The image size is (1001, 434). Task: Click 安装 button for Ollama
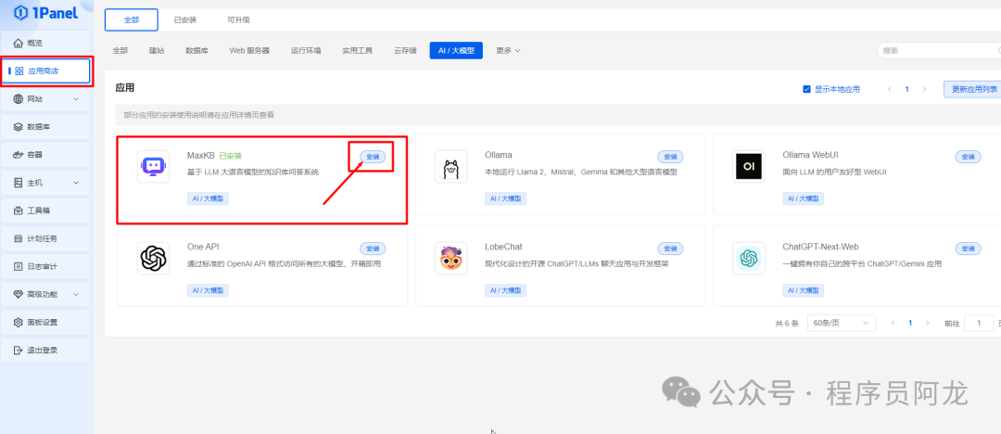coord(670,157)
